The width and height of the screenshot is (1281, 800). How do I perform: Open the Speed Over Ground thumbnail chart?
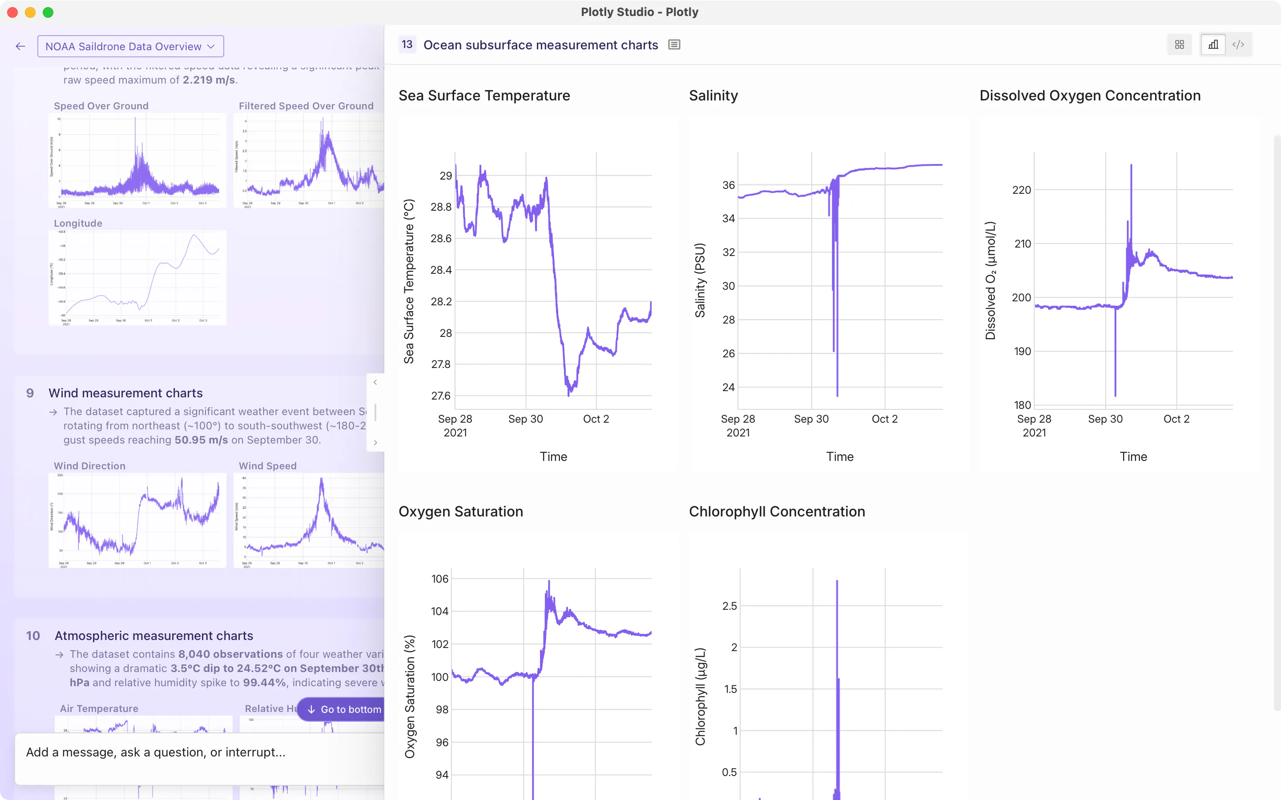137,160
